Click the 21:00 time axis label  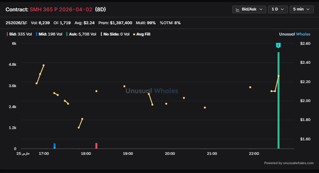(212, 154)
